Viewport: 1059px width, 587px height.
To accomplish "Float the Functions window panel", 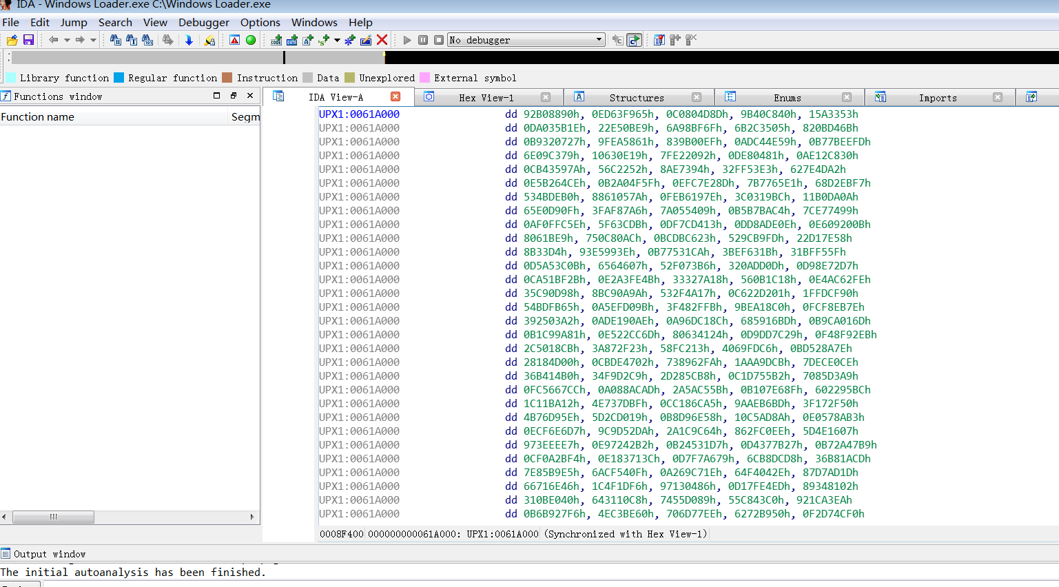I will 234,96.
